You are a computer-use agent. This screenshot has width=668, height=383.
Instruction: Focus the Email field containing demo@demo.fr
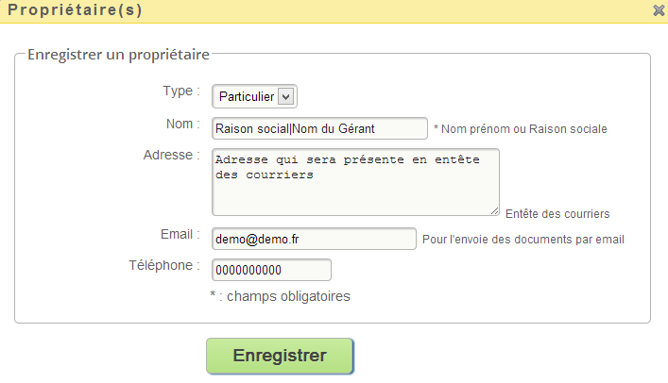[x=314, y=239]
